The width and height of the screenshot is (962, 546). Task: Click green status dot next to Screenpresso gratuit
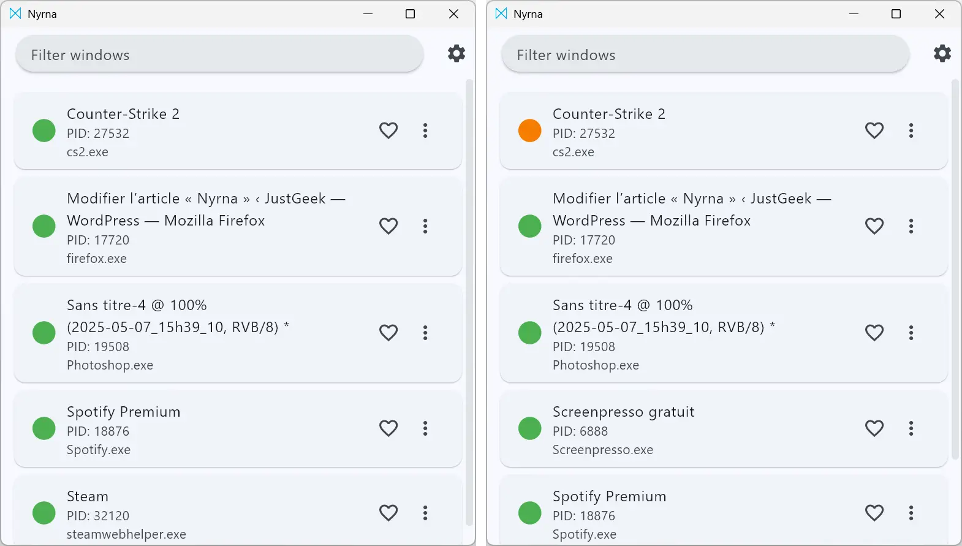coord(530,428)
